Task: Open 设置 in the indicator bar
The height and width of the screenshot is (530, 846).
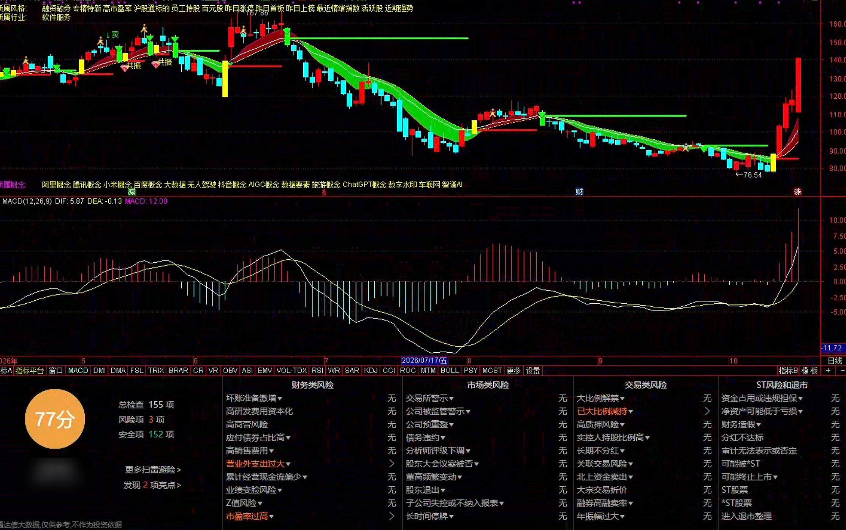Action: point(533,371)
